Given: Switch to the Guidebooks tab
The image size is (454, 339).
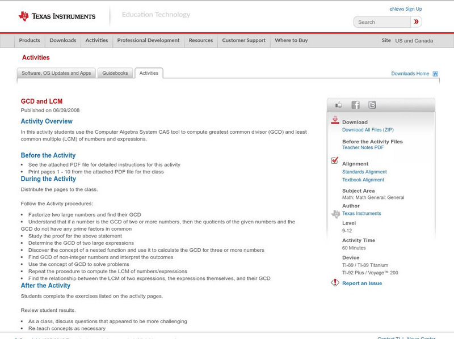Looking at the screenshot, I should coord(115,73).
